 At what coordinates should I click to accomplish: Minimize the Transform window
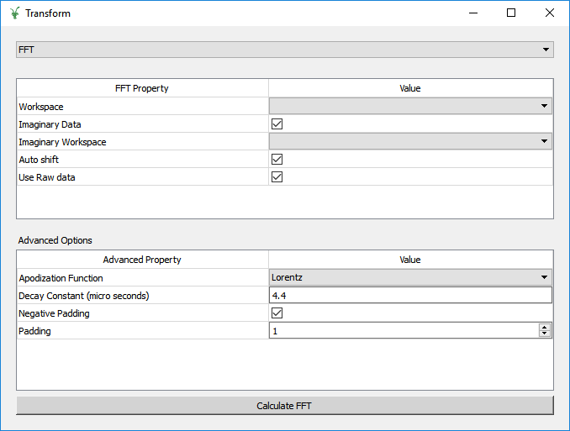[x=472, y=13]
